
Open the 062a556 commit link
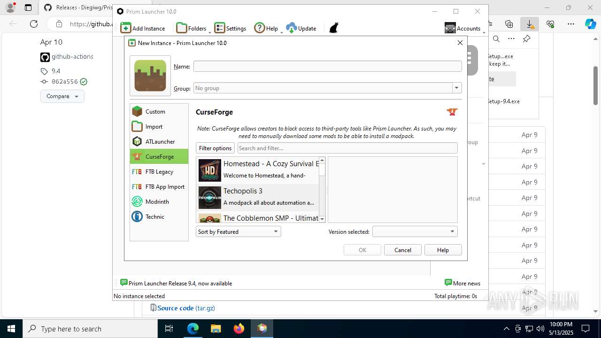click(64, 81)
